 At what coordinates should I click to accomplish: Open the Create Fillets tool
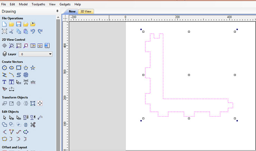pos(4,132)
